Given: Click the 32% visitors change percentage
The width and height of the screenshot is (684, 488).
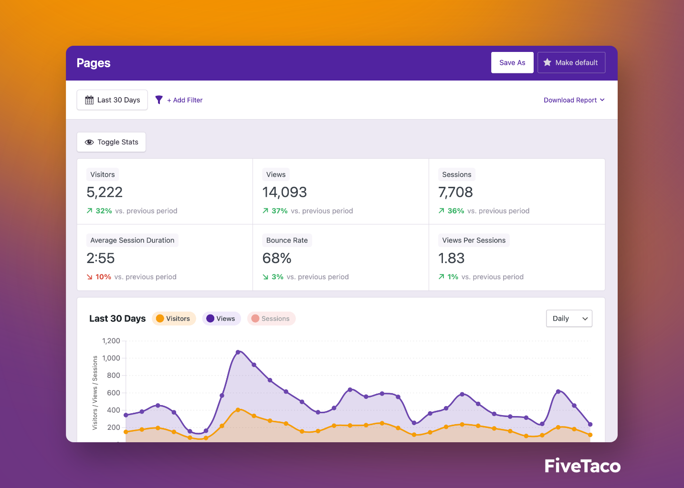Looking at the screenshot, I should pyautogui.click(x=104, y=211).
